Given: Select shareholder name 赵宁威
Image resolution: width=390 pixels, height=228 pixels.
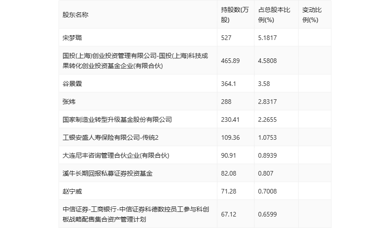Looking at the screenshot, I should pos(72,191).
